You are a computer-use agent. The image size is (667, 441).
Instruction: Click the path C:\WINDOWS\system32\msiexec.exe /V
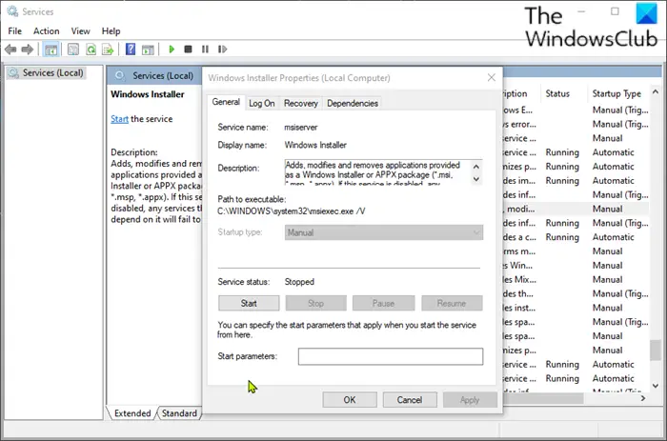291,211
